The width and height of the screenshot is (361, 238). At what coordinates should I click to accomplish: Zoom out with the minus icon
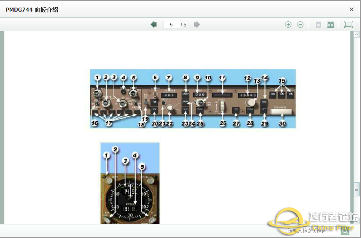tap(300, 24)
